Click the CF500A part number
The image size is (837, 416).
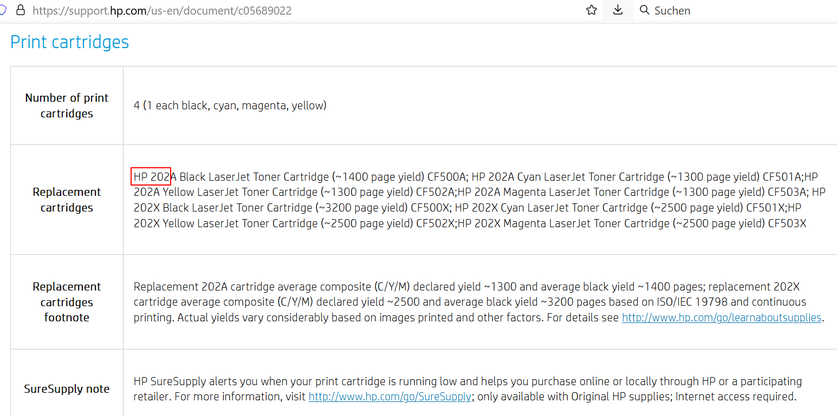[x=446, y=177]
